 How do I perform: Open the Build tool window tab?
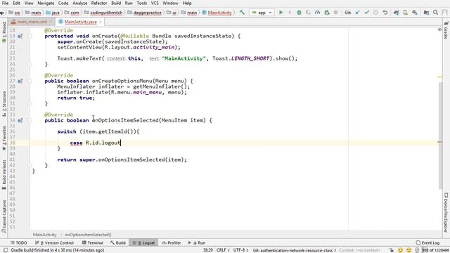coord(118,242)
